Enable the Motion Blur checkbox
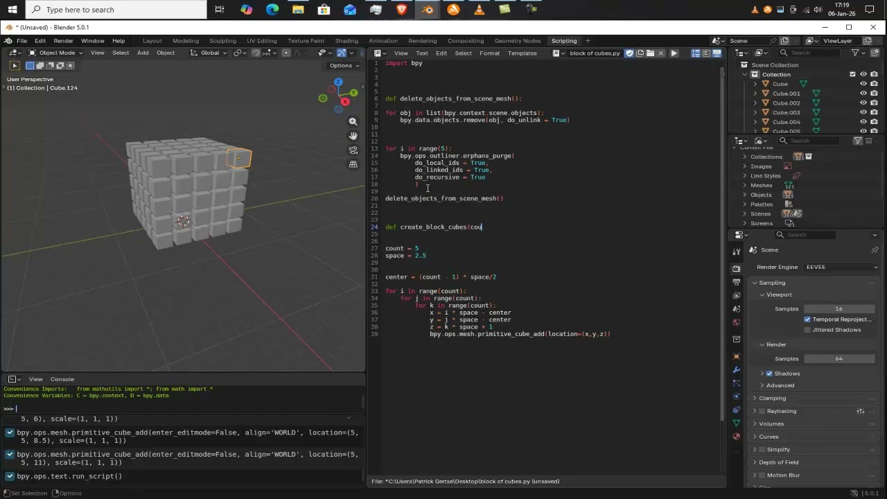The width and height of the screenshot is (887, 499). (762, 475)
